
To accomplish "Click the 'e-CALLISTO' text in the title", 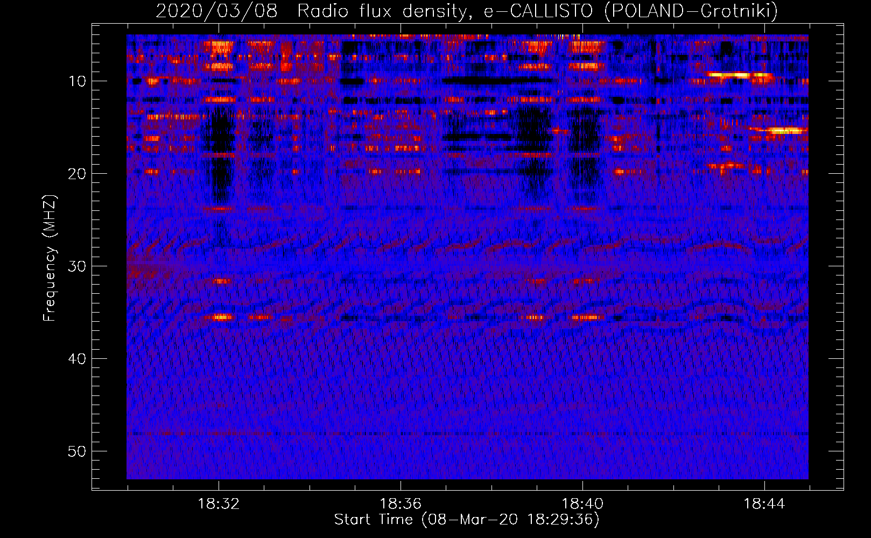I will tap(538, 11).
